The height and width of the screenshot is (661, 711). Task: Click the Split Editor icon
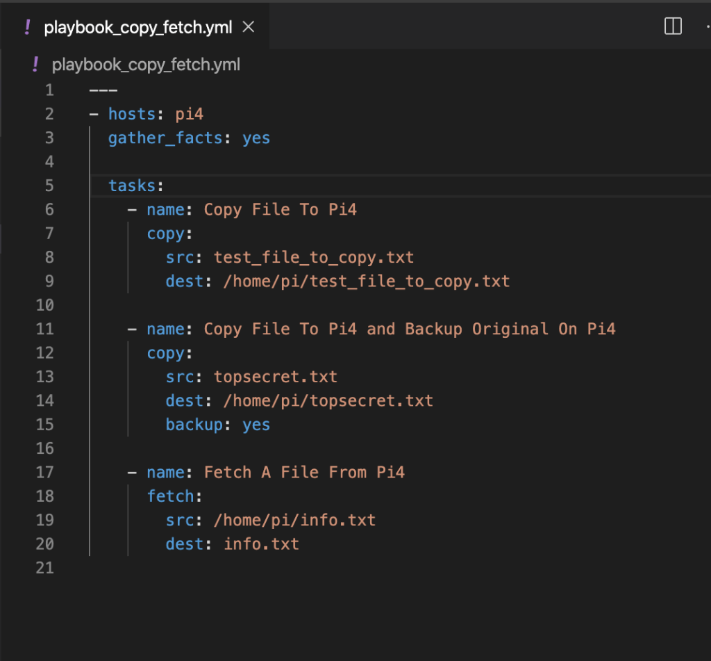point(671,26)
